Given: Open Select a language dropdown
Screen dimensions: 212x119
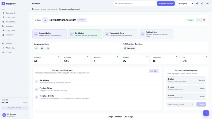Looking at the screenshot, I should [x=181, y=104].
